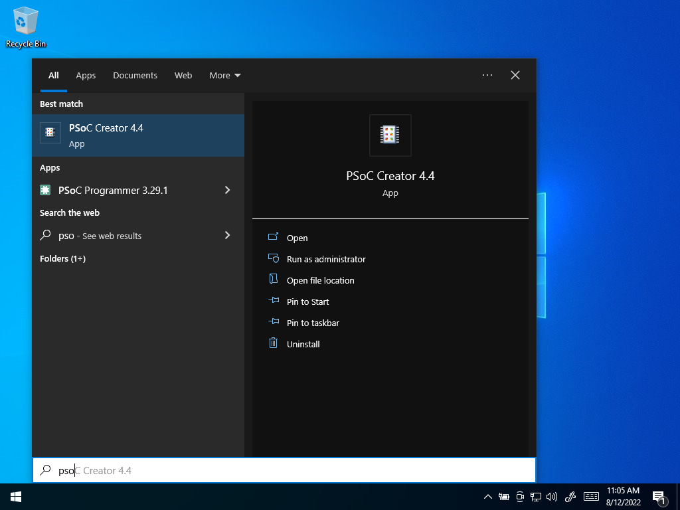This screenshot has height=510, width=680.
Task: Expand pso web results chevron
Action: tap(227, 235)
